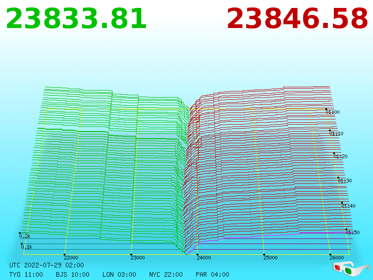Click the 25000 price axis label

click(270, 258)
